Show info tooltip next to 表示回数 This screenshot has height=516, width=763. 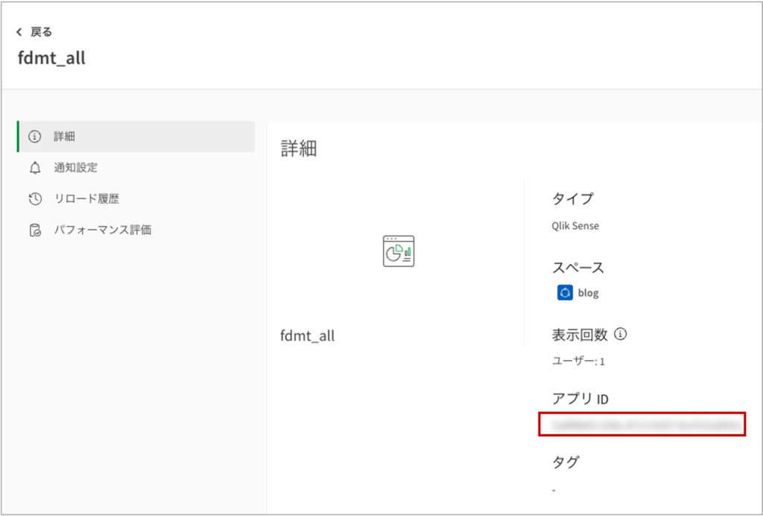(x=620, y=334)
